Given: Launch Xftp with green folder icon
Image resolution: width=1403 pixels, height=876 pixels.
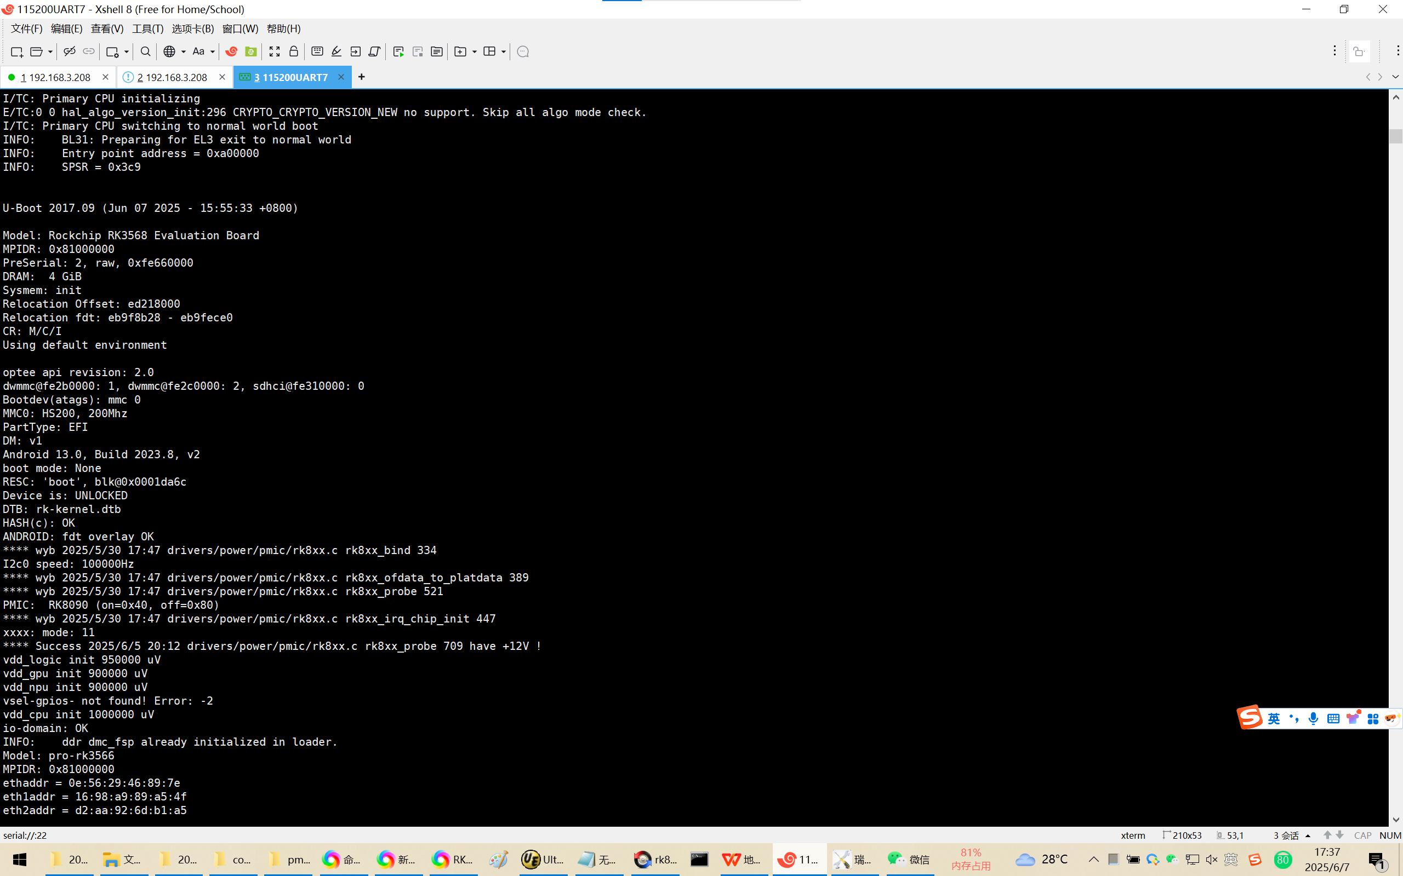Looking at the screenshot, I should (250, 51).
